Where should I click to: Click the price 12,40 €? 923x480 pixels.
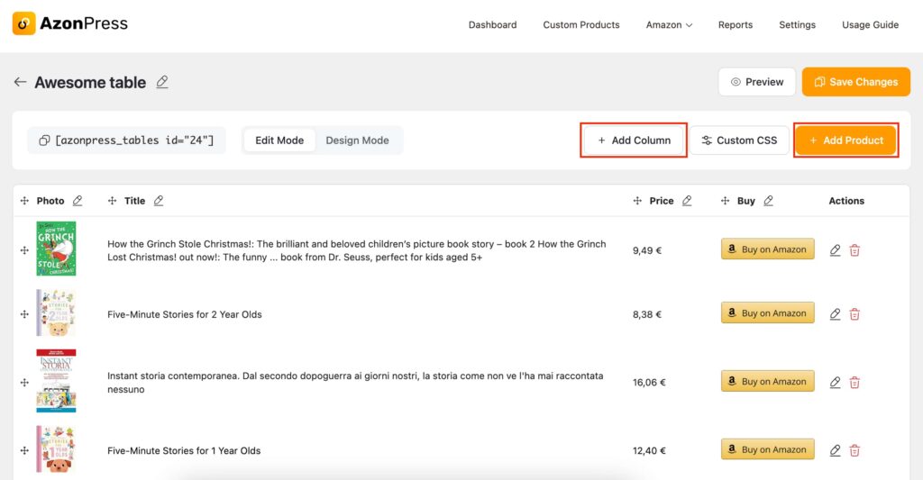tap(649, 450)
